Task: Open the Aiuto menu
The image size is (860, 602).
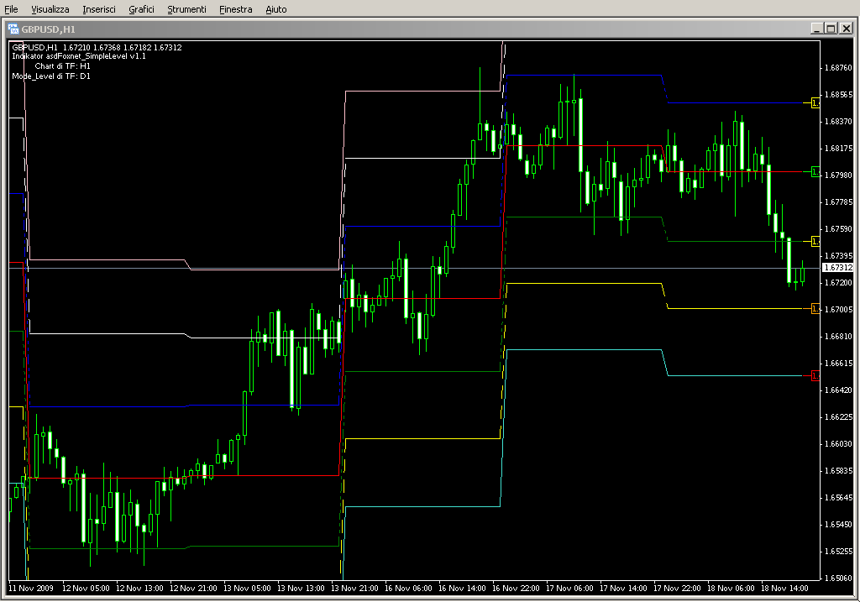Action: pyautogui.click(x=275, y=9)
